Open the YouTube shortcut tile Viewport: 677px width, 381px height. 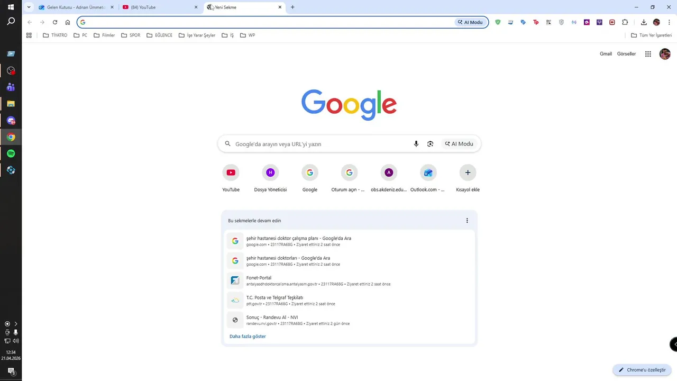coord(231,178)
